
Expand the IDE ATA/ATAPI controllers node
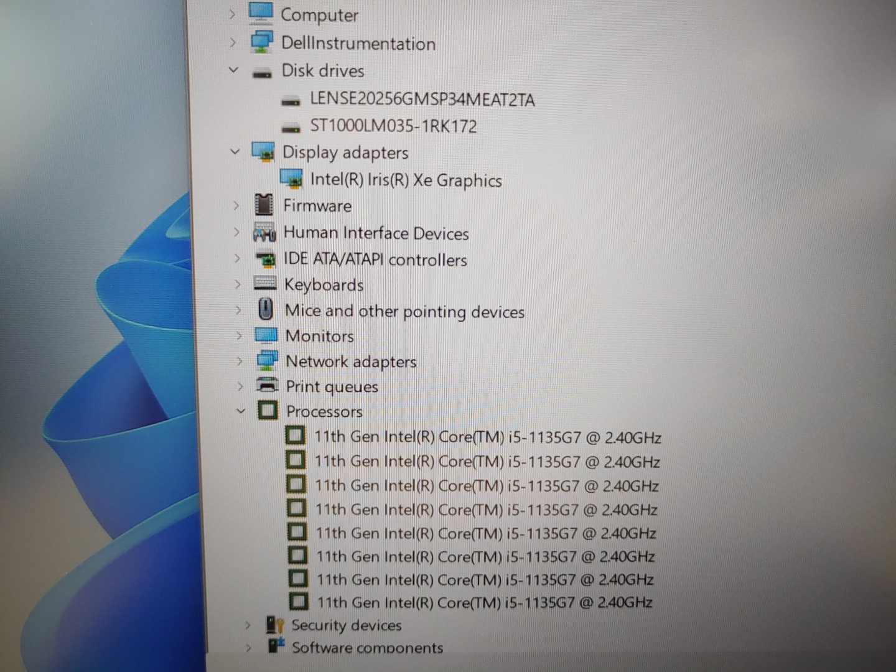click(237, 258)
